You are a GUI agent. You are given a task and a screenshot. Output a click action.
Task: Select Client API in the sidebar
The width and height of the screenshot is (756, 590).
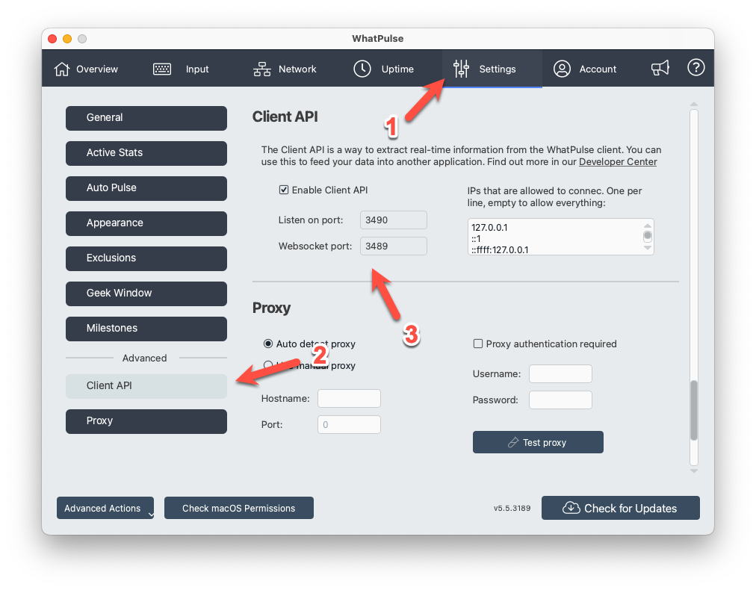[x=146, y=386]
